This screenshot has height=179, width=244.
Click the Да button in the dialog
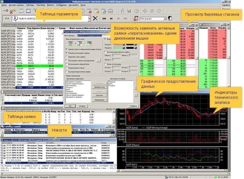point(70,106)
